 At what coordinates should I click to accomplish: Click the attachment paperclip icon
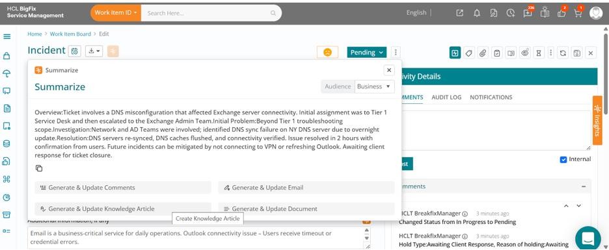(x=482, y=53)
